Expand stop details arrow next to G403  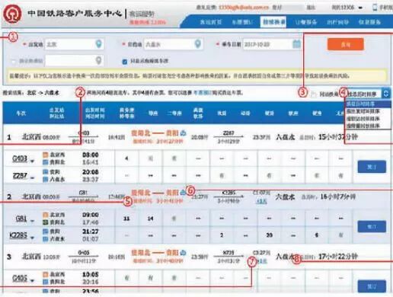click(x=32, y=161)
